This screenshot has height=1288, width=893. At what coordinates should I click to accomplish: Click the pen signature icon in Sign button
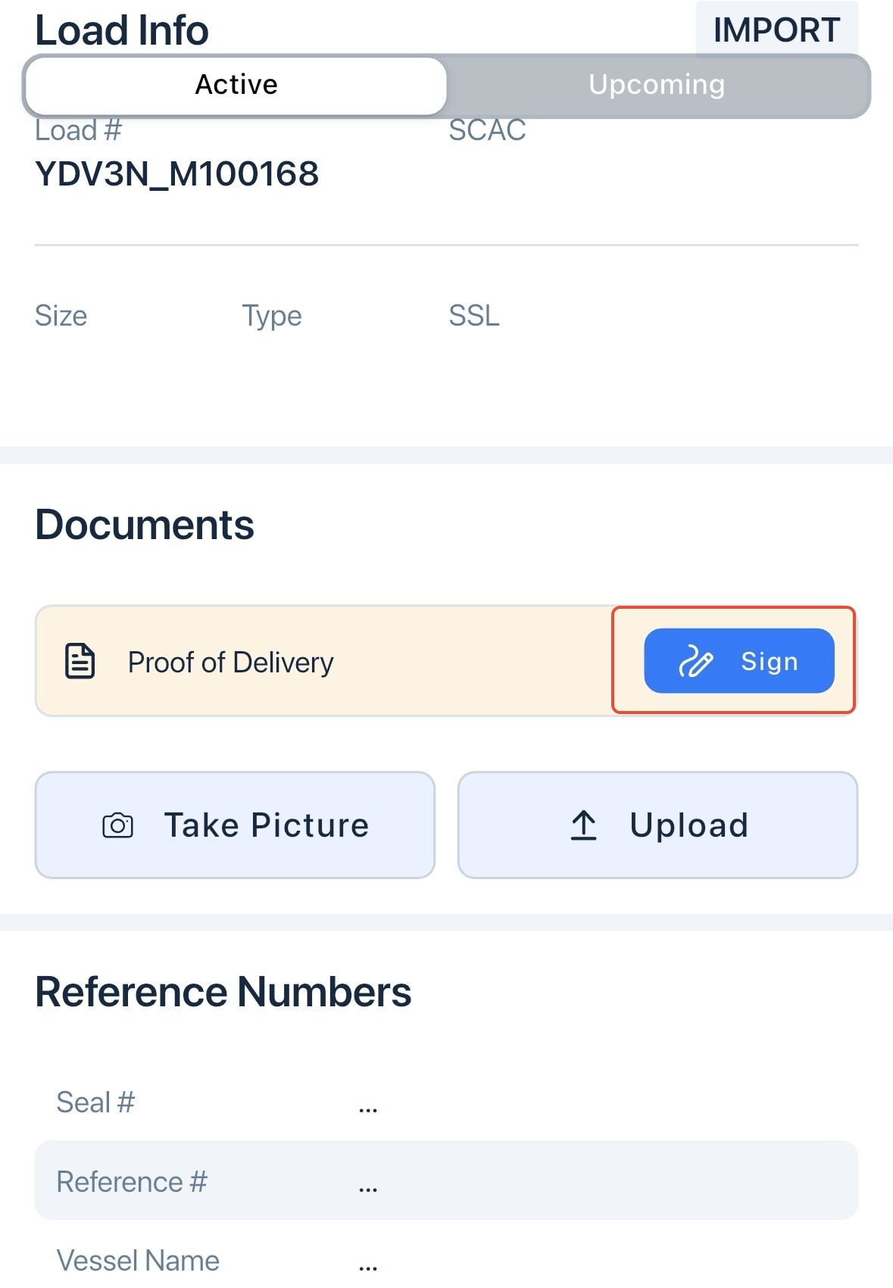click(695, 661)
